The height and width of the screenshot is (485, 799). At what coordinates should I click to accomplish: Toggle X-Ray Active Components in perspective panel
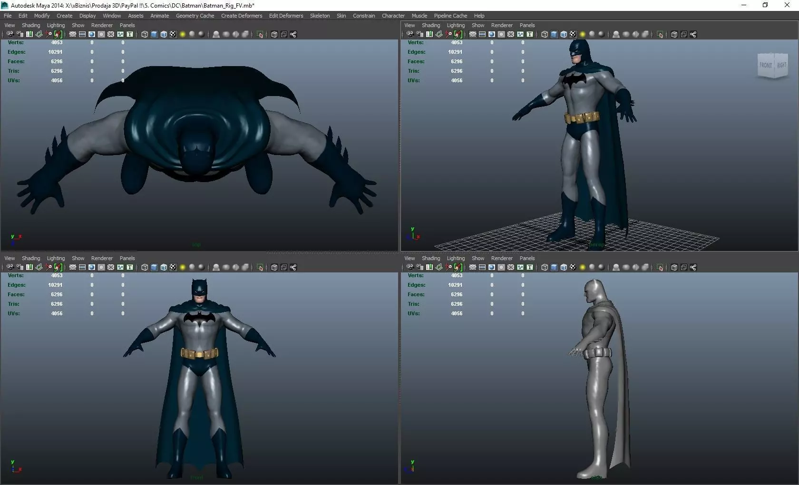(x=683, y=34)
